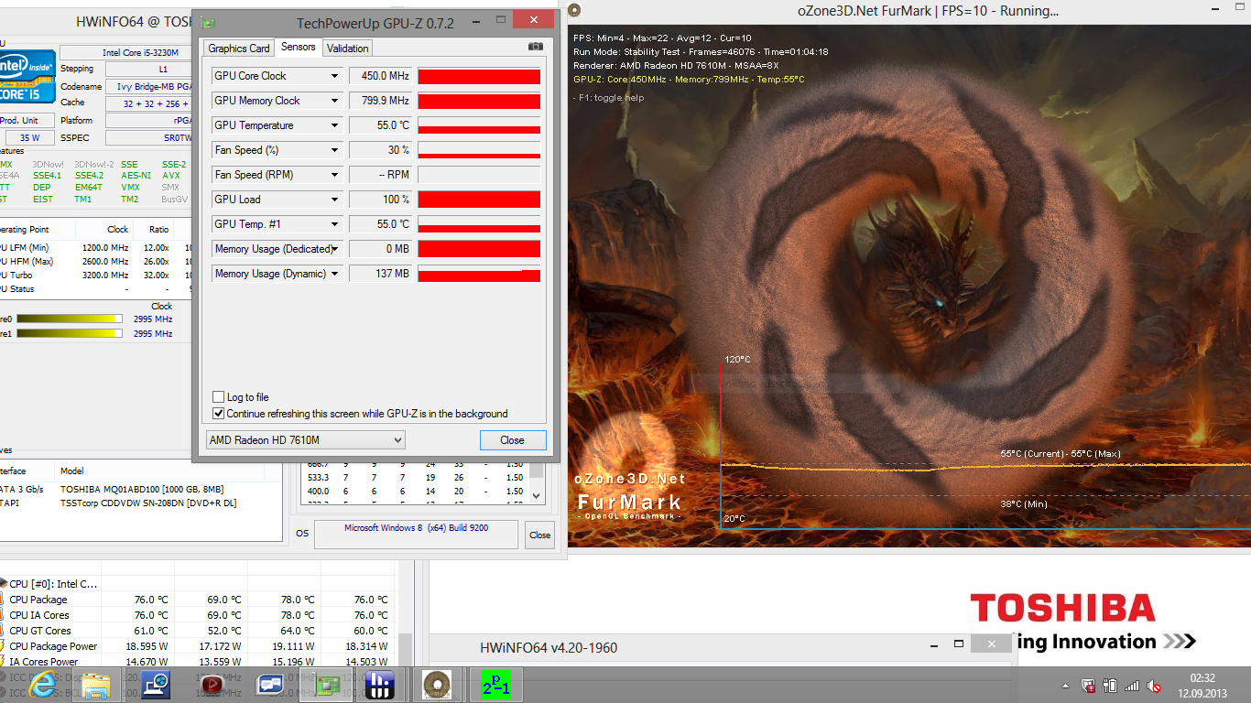This screenshot has height=703, width=1251.
Task: Open the AMD Radeon HD 7610M adapter selector
Action: coord(306,440)
